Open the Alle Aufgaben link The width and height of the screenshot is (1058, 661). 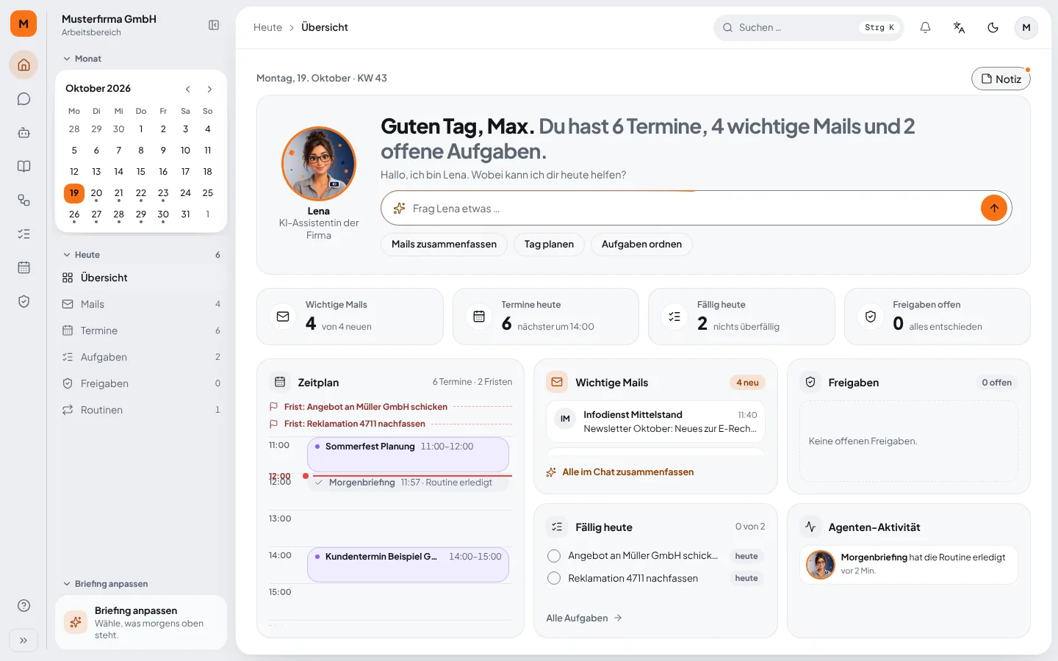[x=584, y=618]
